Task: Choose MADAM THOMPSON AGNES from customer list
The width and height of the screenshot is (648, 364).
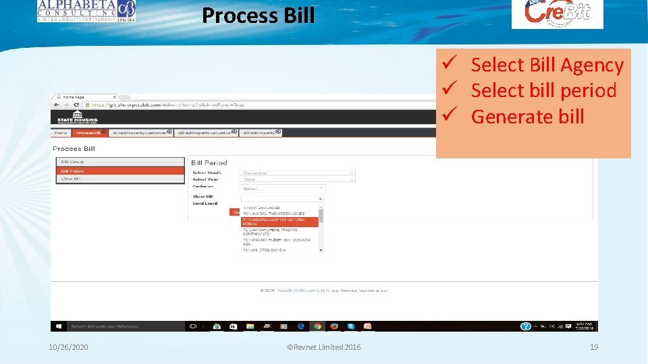Action: 279,214
